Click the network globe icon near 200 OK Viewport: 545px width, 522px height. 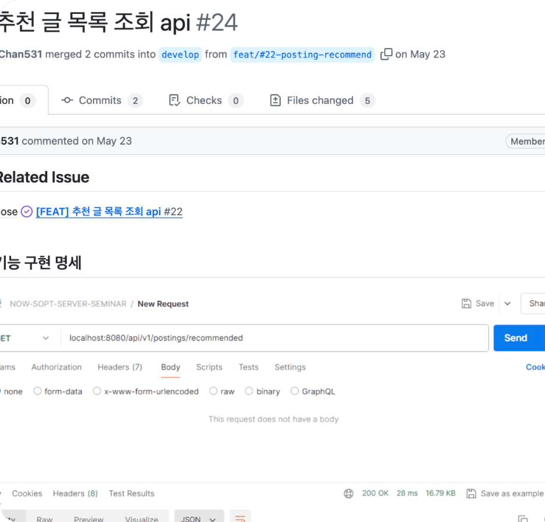pos(349,494)
